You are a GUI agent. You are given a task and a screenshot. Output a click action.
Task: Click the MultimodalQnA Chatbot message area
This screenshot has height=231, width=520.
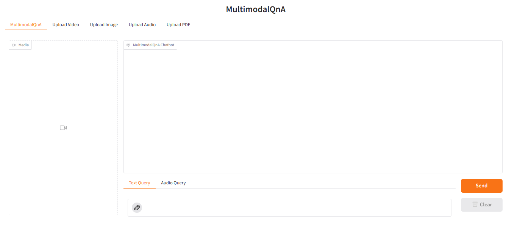click(313, 110)
